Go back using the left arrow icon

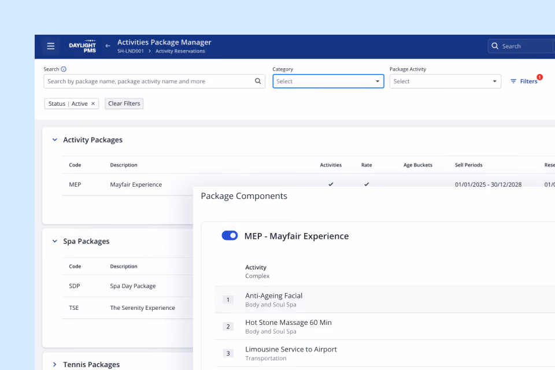click(108, 46)
